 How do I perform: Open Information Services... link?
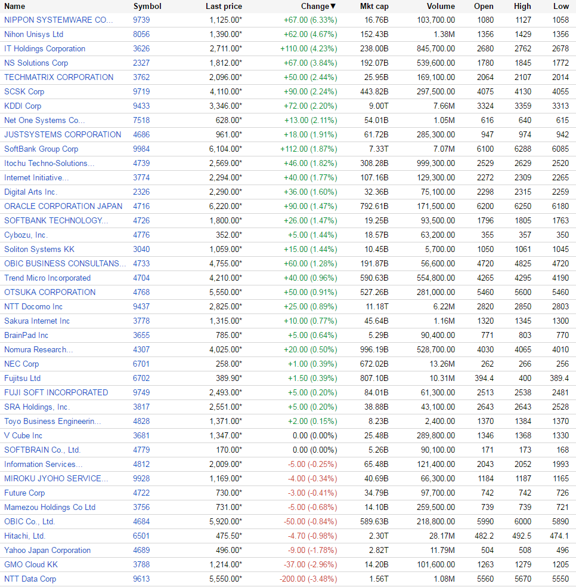point(44,464)
